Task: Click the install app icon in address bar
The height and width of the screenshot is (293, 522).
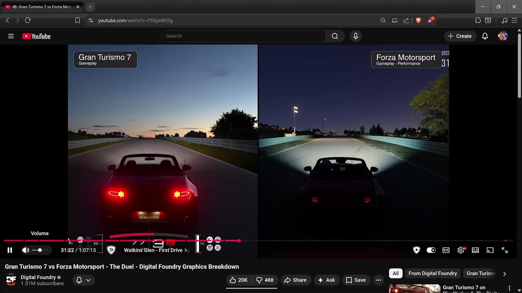Action: tap(395, 20)
